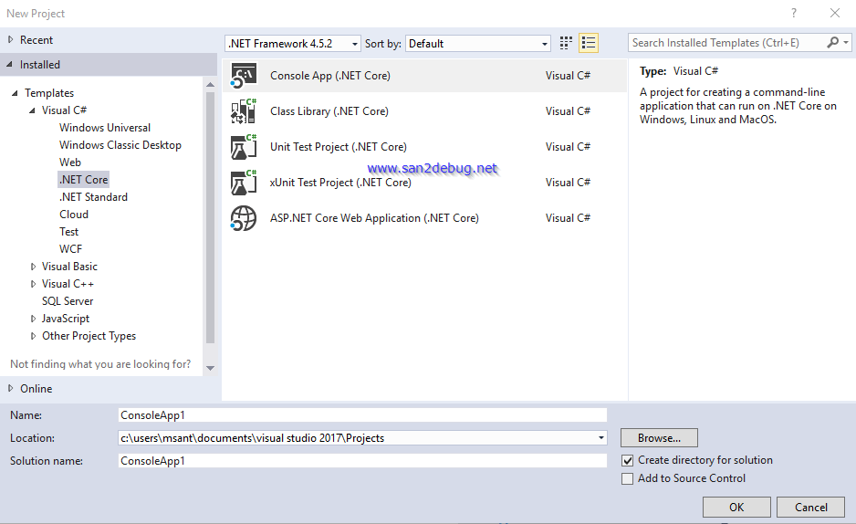This screenshot has width=856, height=524.
Task: Click the Console App (.NET Core) template icon
Action: pyautogui.click(x=244, y=76)
